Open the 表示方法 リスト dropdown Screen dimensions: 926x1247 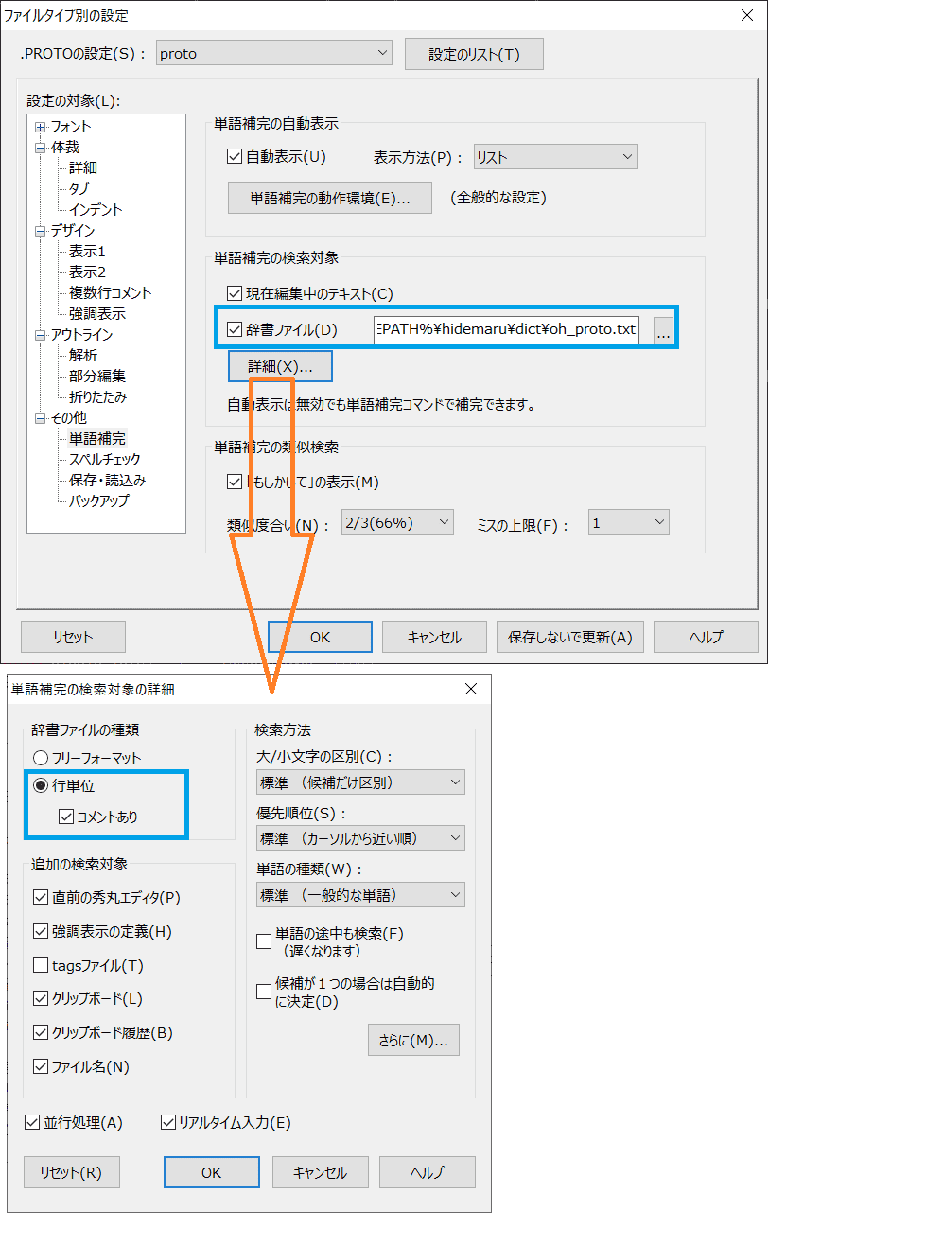click(554, 157)
